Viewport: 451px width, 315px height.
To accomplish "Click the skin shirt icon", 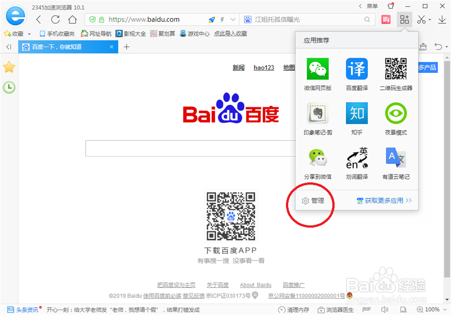I will pyautogui.click(x=390, y=6).
